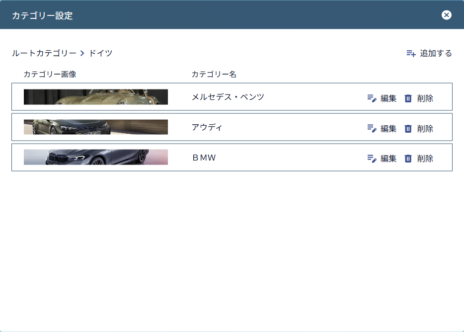Click the 追加する text label

(436, 53)
